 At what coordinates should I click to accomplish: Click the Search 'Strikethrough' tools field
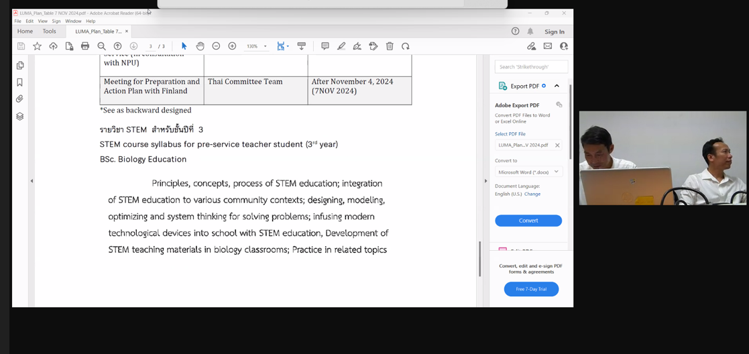(x=531, y=67)
